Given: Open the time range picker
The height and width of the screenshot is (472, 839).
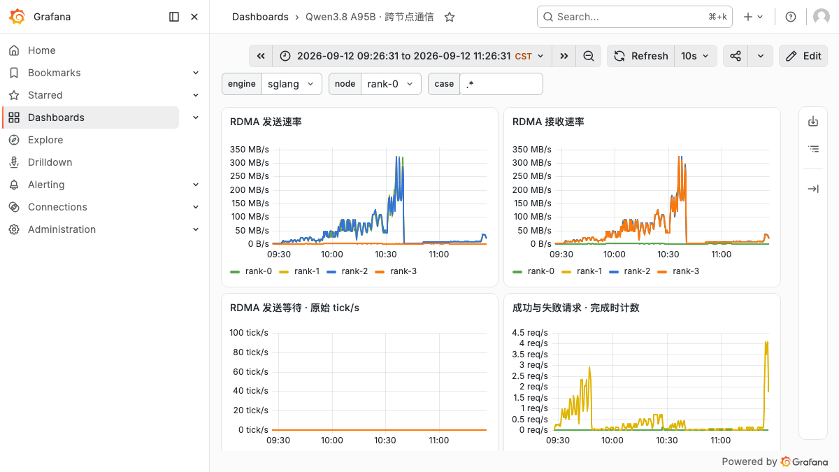Looking at the screenshot, I should click(x=412, y=56).
